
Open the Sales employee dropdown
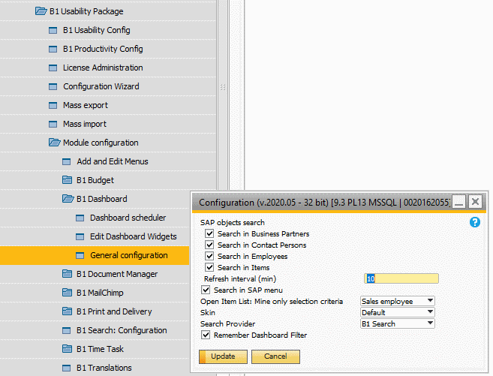point(398,301)
